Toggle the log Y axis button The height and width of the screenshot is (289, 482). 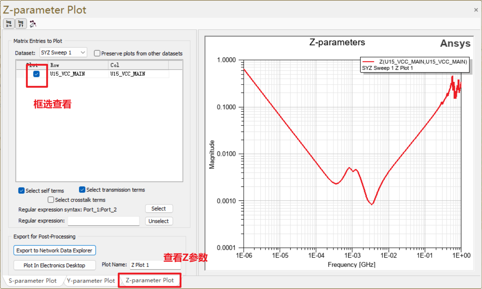pos(21,24)
